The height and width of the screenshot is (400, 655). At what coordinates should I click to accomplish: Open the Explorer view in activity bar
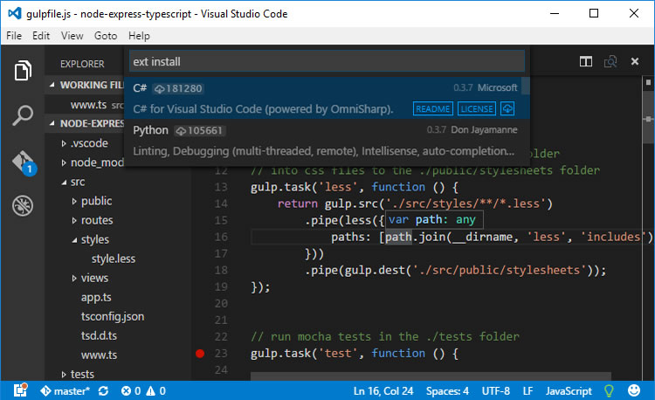pyautogui.click(x=23, y=70)
